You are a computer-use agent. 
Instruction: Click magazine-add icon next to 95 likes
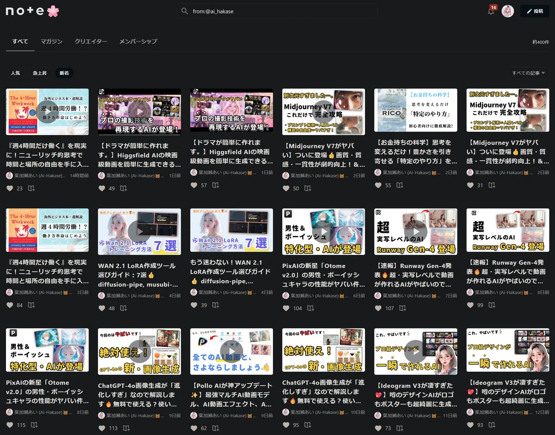click(308, 424)
